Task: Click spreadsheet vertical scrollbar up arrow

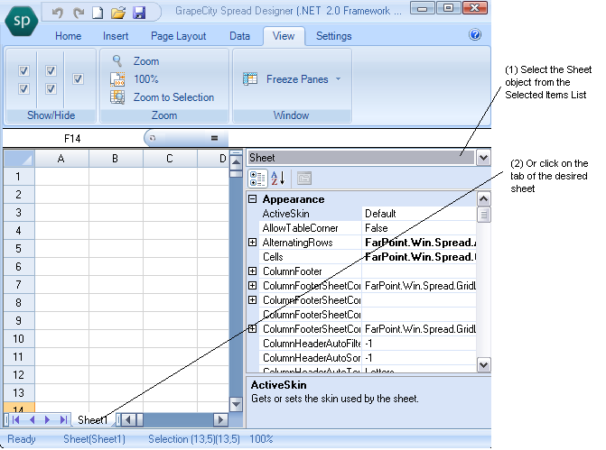Action: point(236,162)
